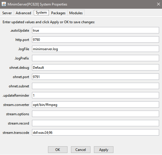Click the http.port label
Screen dimensions: 162x155
pos(22,40)
